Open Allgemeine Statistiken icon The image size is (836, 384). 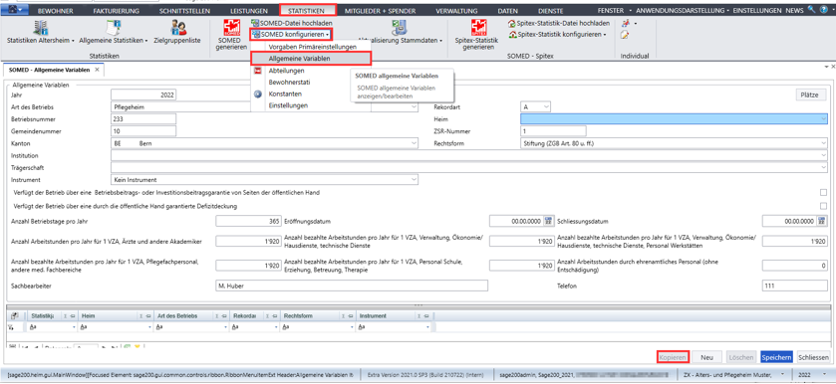113,27
